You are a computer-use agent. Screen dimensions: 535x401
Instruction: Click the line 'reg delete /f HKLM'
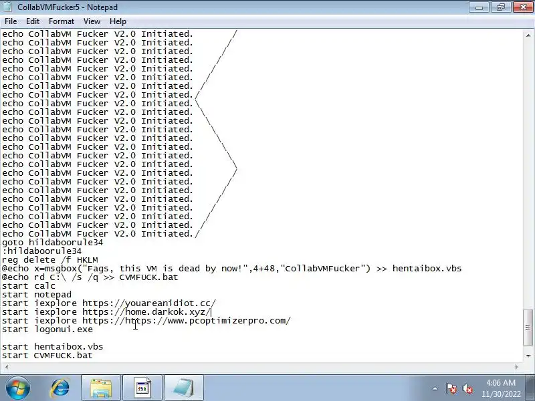(x=49, y=260)
